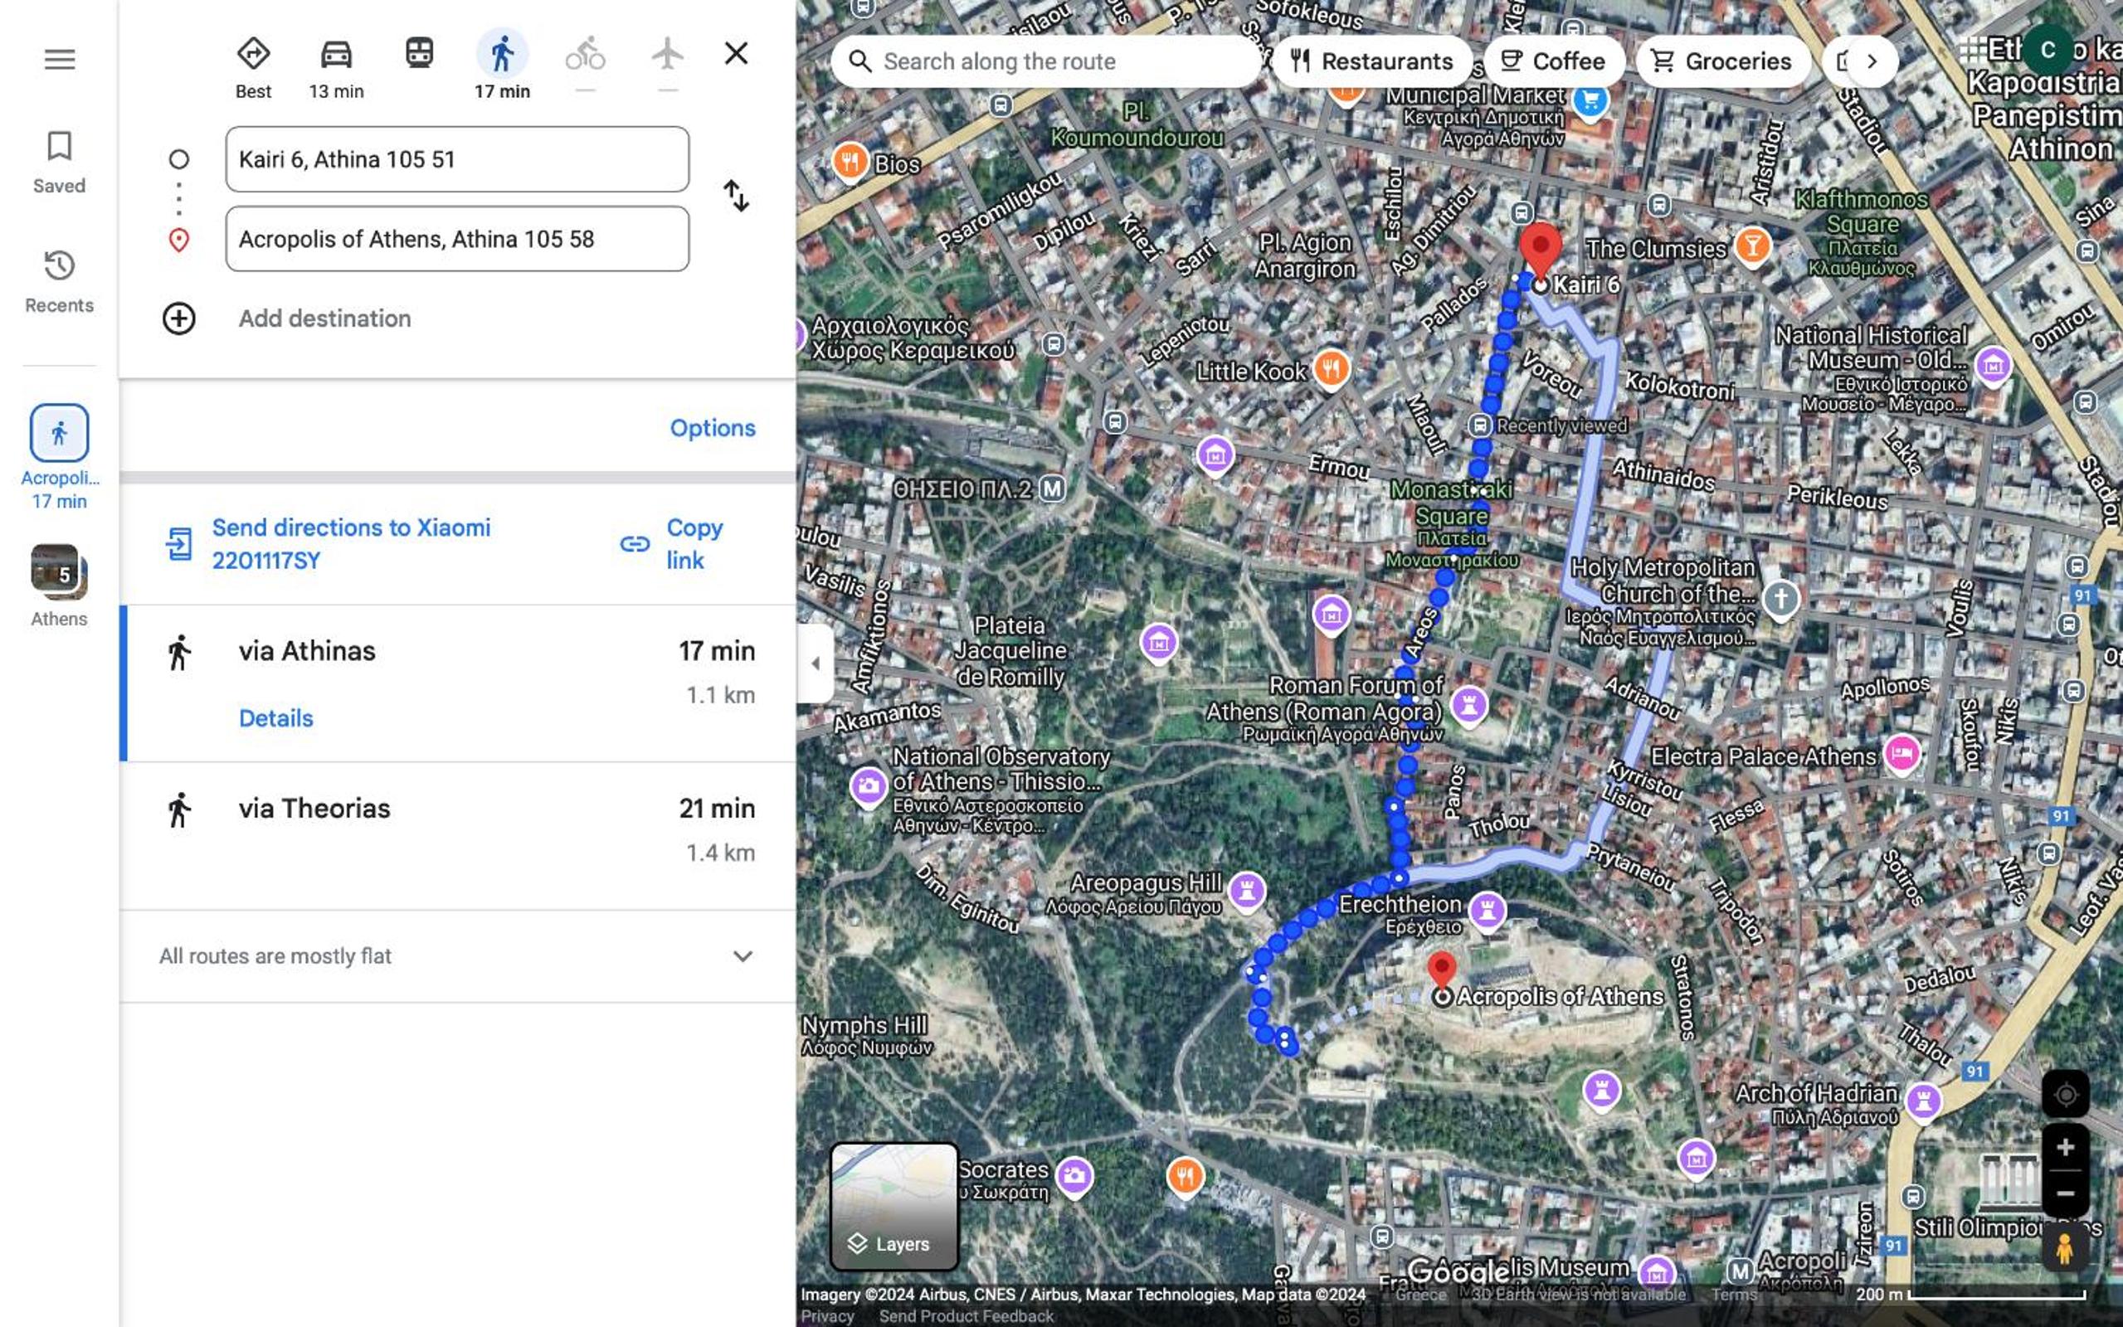The height and width of the screenshot is (1327, 2123).
Task: Zoom out on the map
Action: (x=2065, y=1193)
